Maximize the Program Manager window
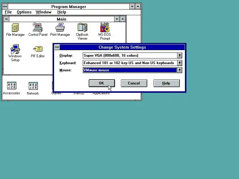This screenshot has height=179, width=239. point(138,7)
